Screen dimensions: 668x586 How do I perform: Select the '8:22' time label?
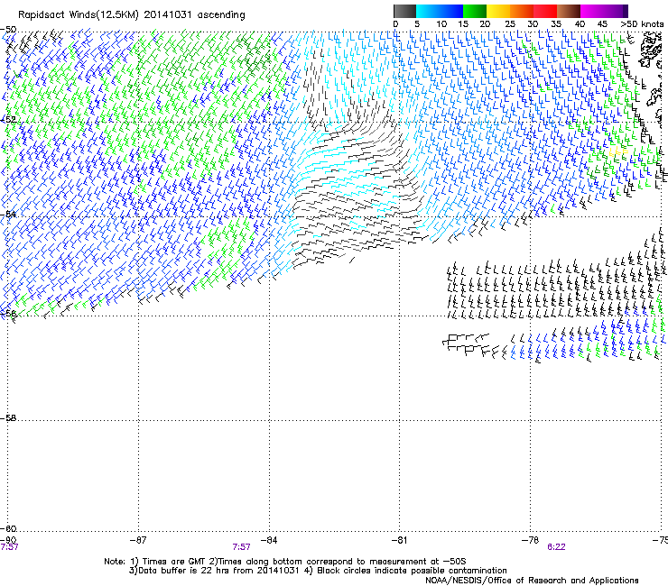556,547
